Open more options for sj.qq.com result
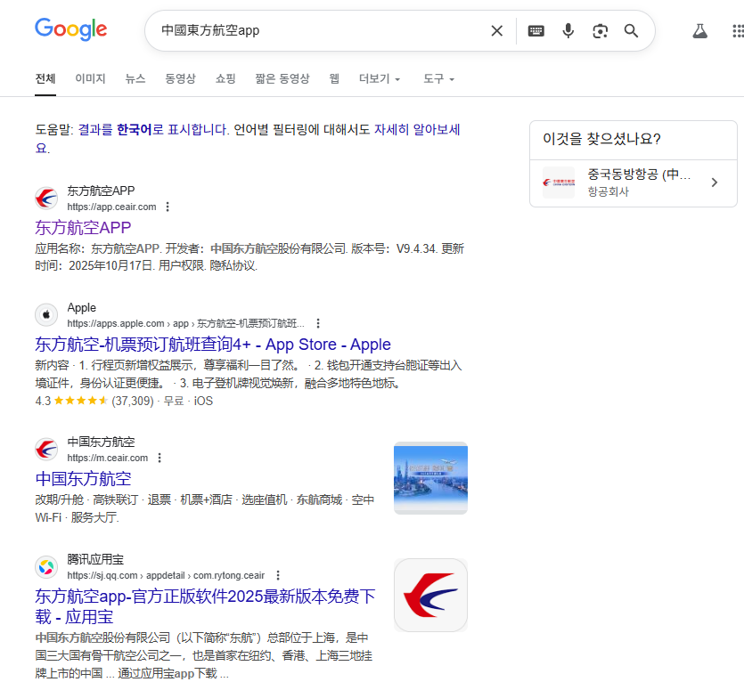 tap(278, 575)
